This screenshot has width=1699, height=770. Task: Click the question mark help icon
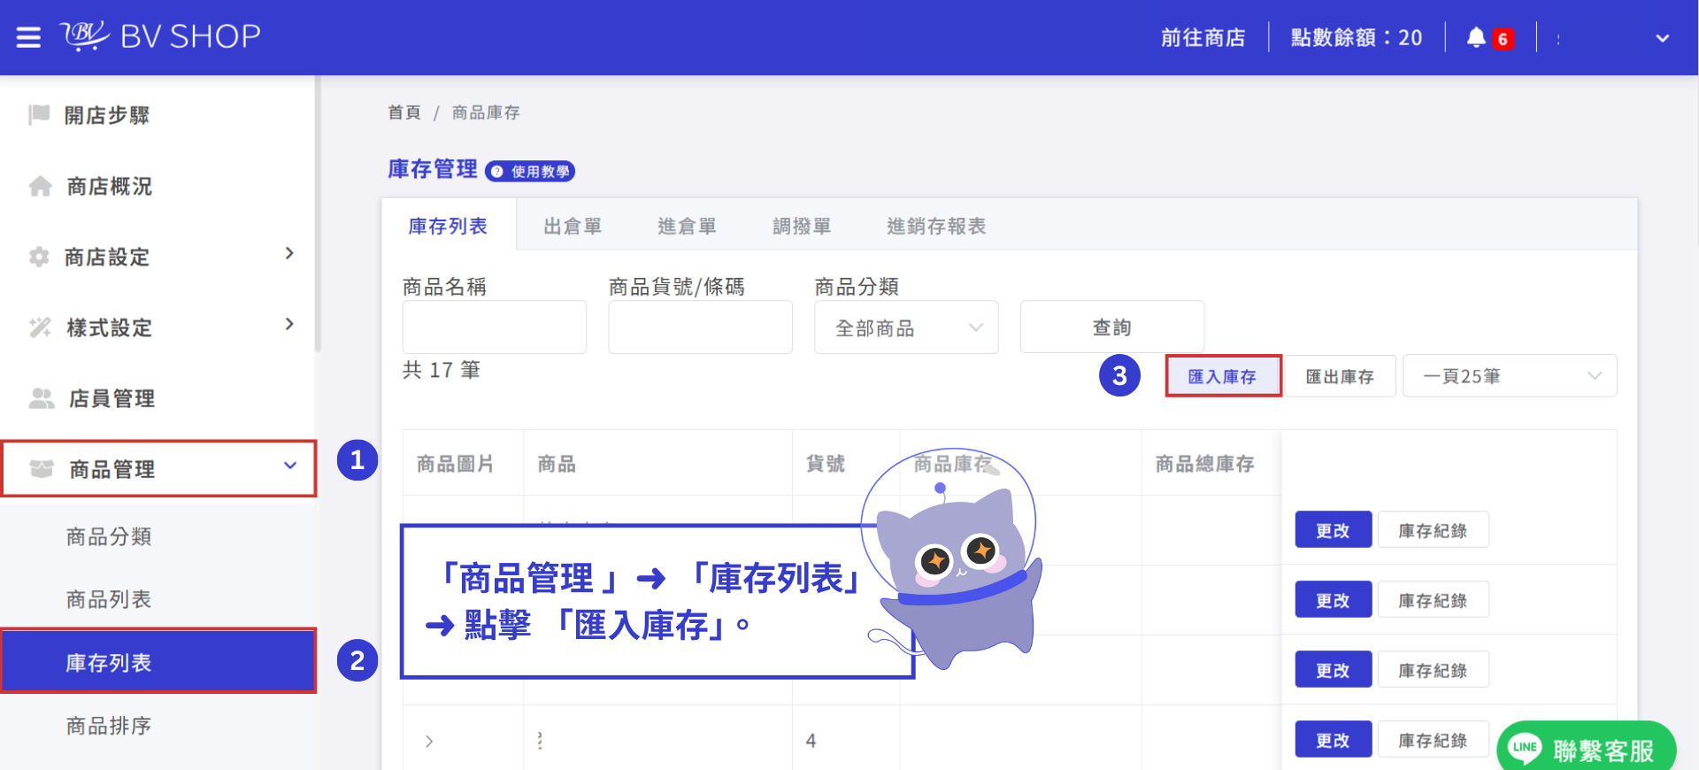[497, 172]
